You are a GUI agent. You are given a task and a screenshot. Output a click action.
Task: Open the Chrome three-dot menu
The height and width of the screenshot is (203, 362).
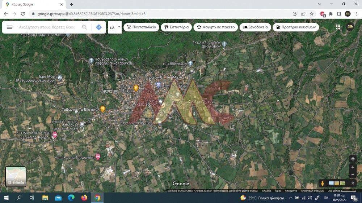pos(356,14)
